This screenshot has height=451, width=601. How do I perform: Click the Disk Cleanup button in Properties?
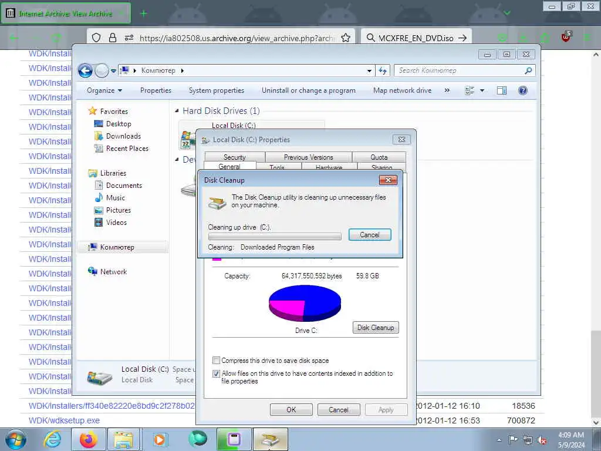click(x=376, y=328)
